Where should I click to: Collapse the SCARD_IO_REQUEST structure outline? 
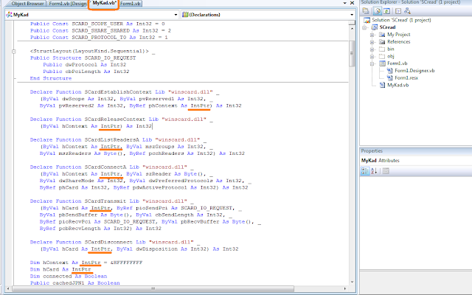click(x=13, y=52)
